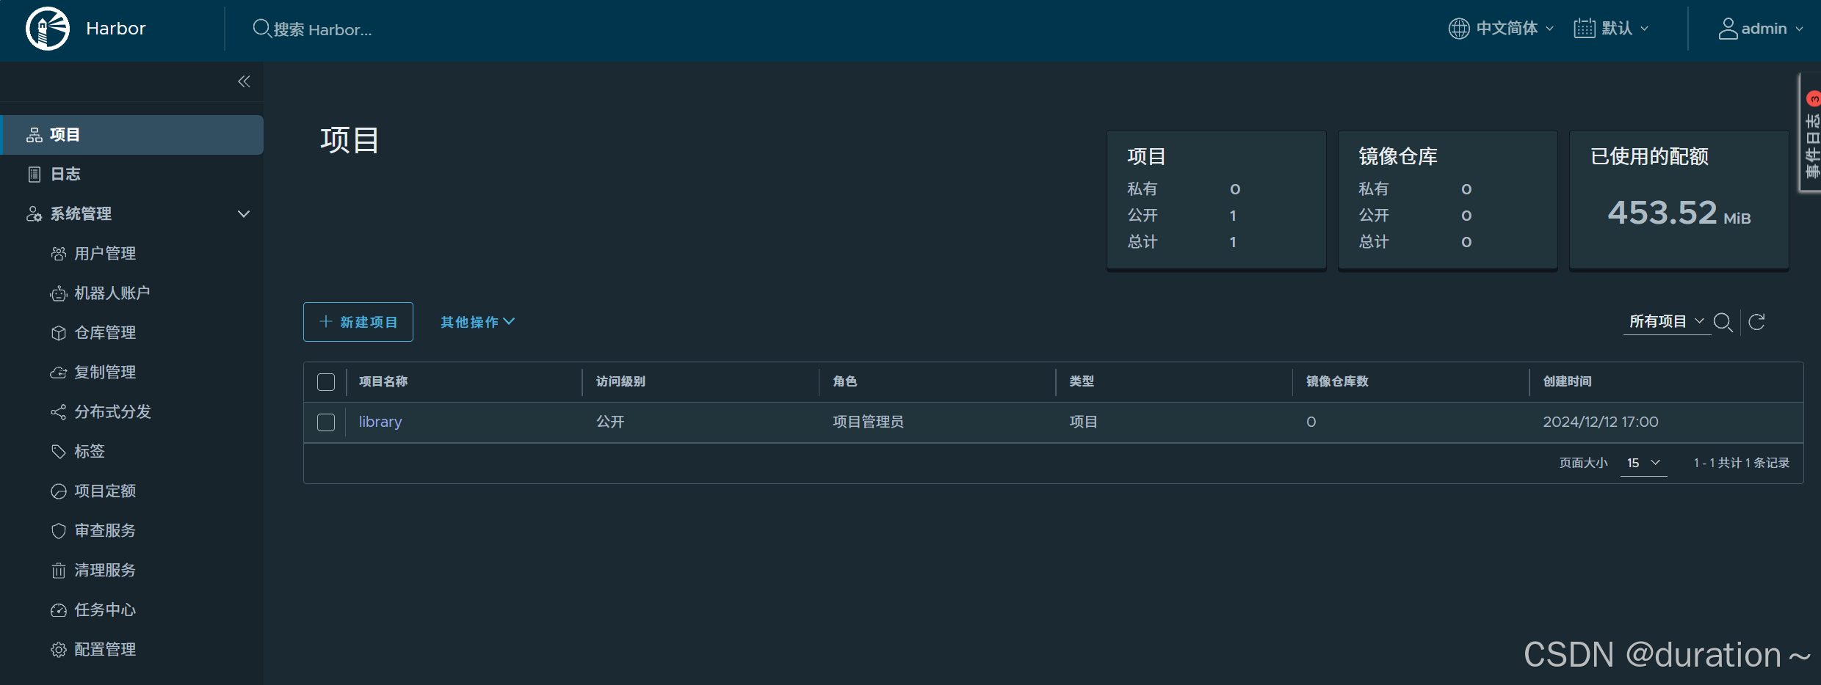
Task: Select 仓库管理 (Registry Management) icon
Action: pyautogui.click(x=59, y=332)
